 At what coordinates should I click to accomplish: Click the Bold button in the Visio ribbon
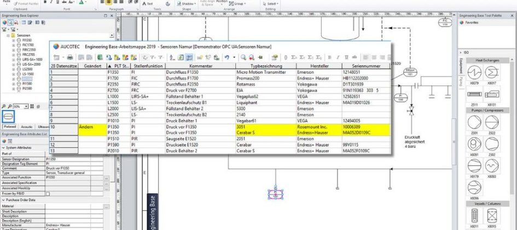click(45, 2)
